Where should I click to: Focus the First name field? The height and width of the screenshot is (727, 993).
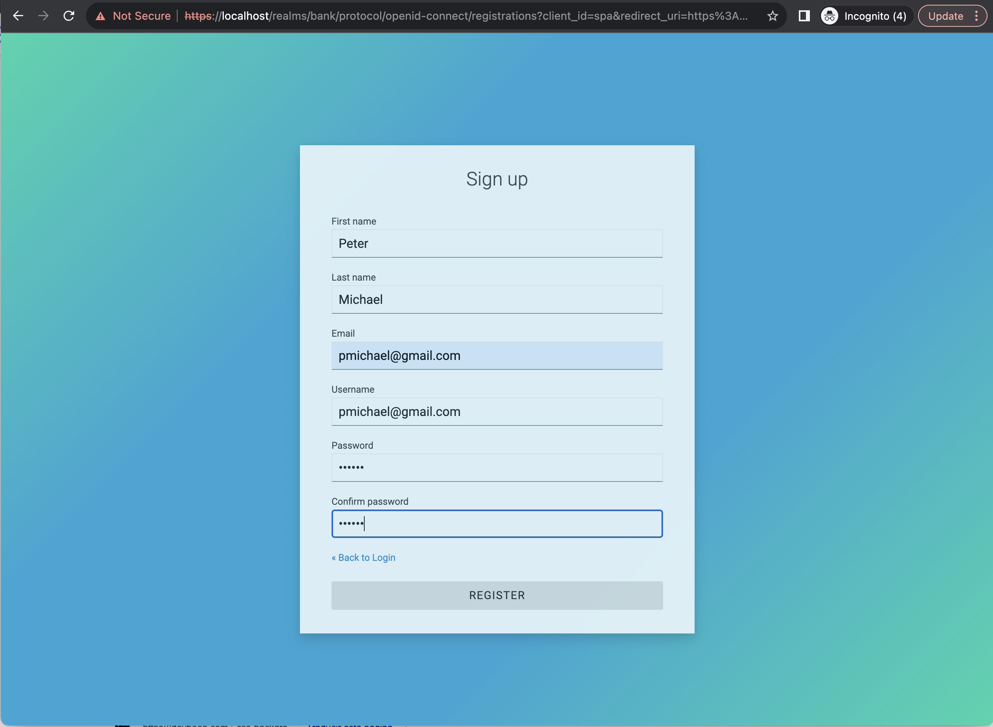497,244
